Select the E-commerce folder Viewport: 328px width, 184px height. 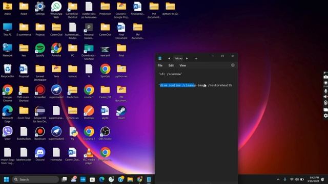click(x=24, y=29)
